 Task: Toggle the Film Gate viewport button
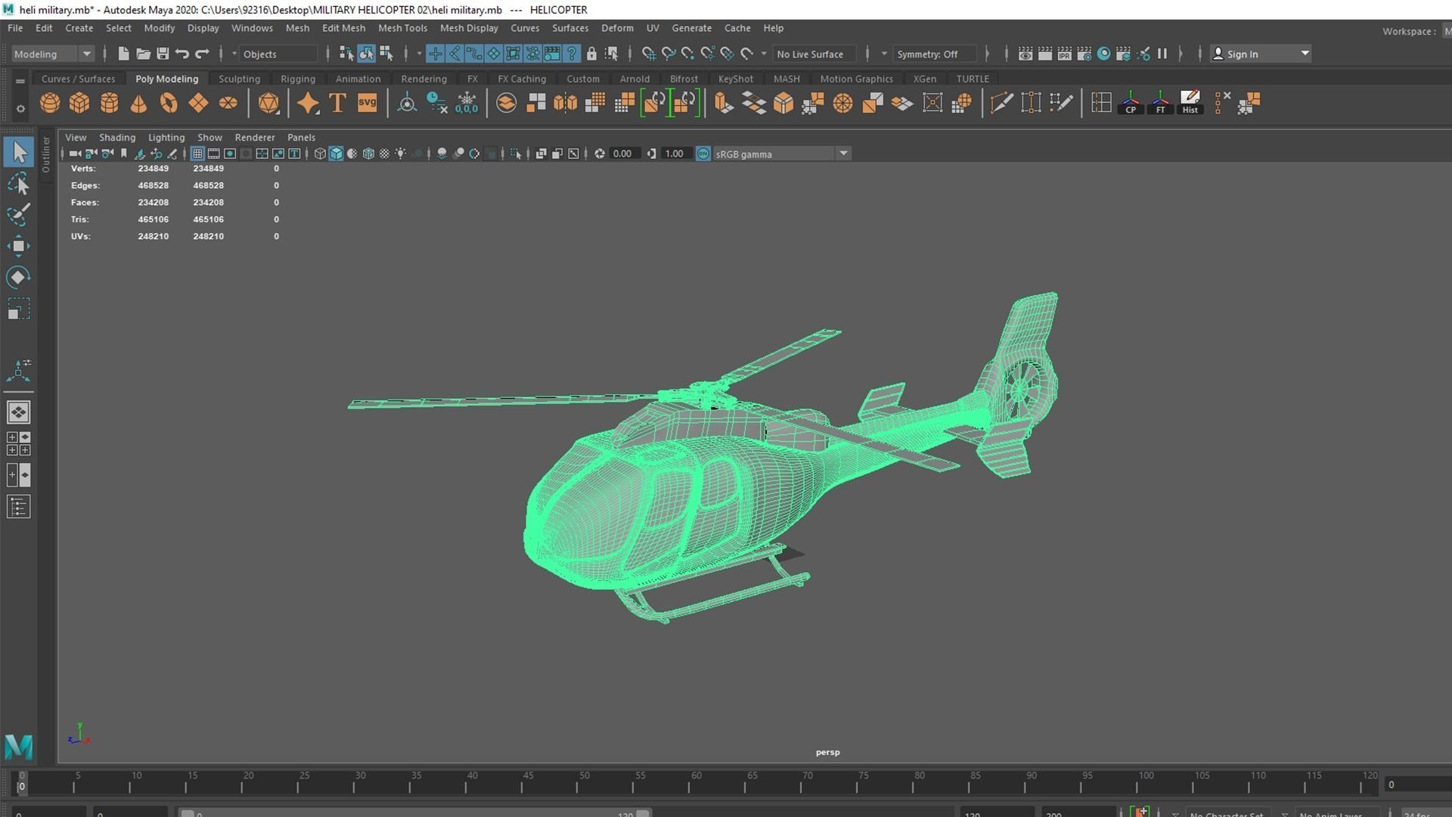(214, 154)
